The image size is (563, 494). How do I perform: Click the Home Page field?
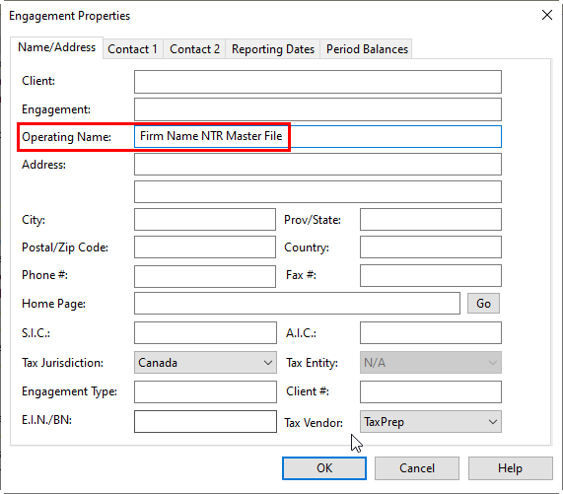297,304
